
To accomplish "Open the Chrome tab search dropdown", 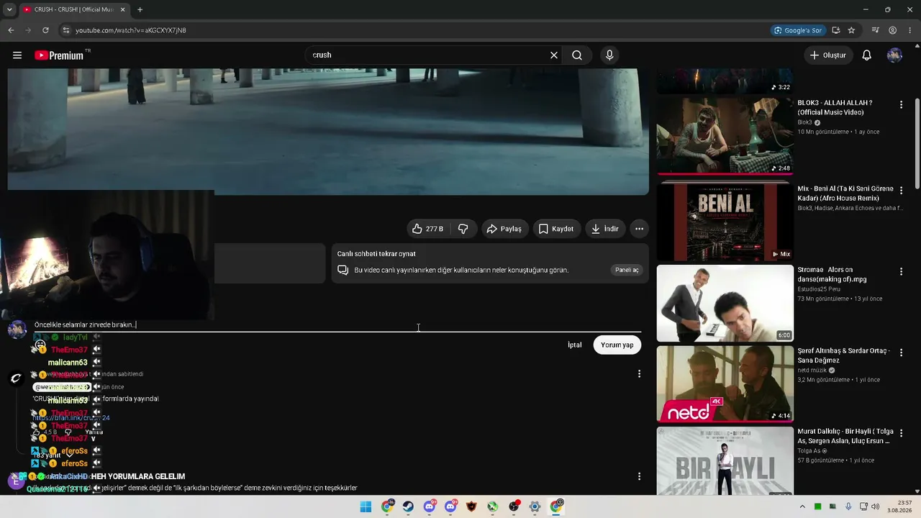I will pyautogui.click(x=9, y=9).
